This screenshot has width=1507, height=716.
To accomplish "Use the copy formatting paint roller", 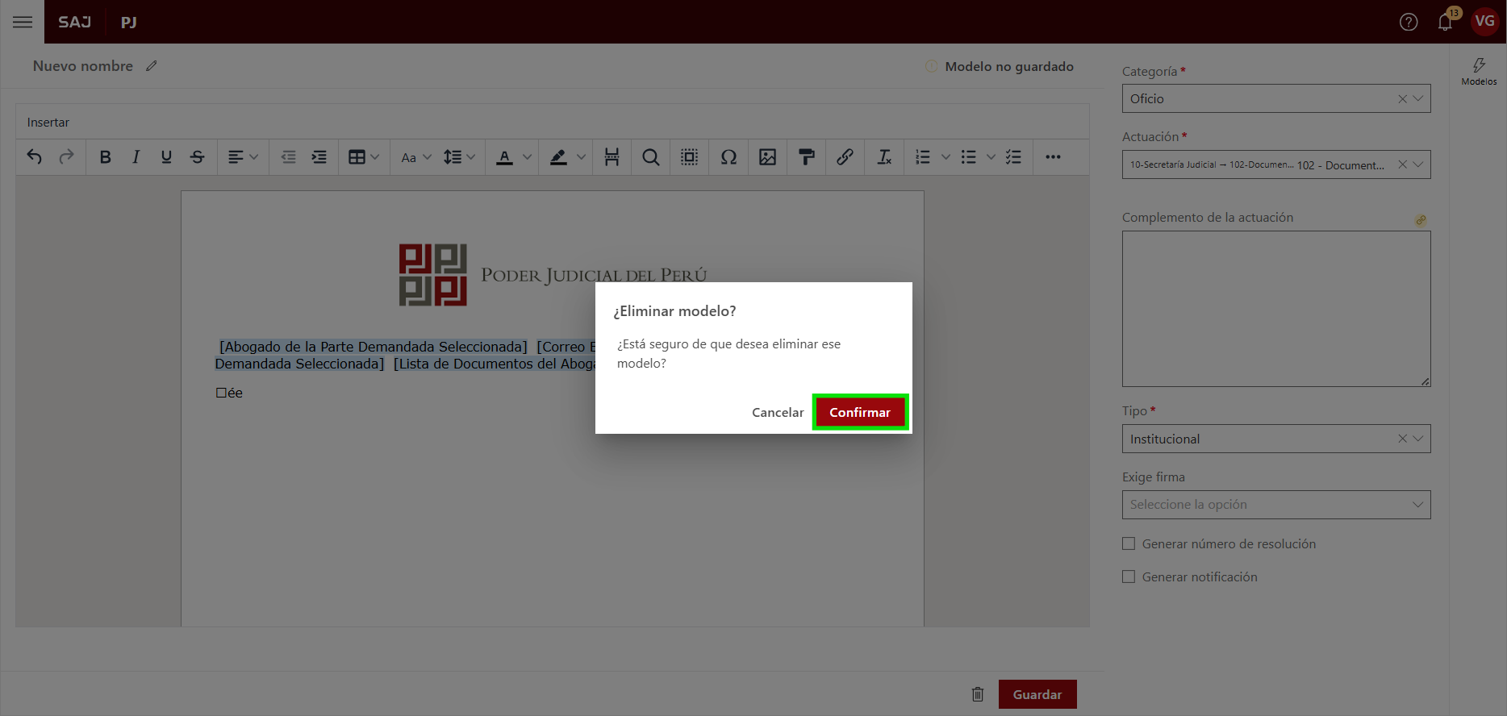I will [x=806, y=156].
